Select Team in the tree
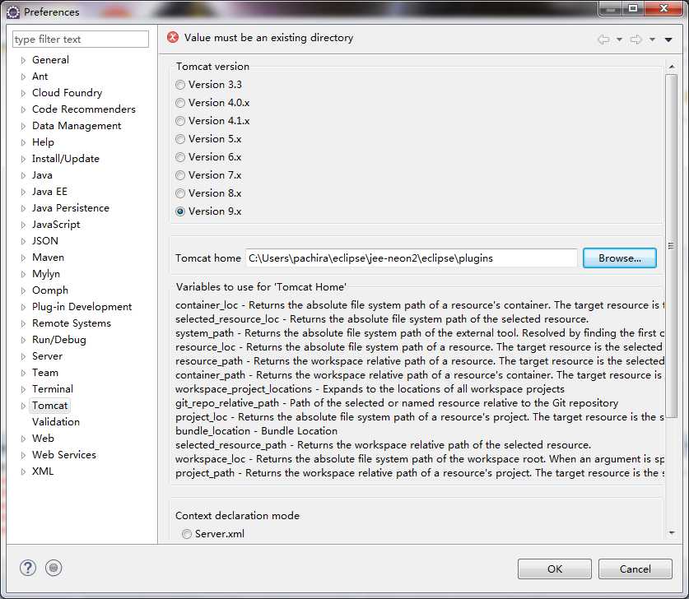Image resolution: width=689 pixels, height=599 pixels. click(x=44, y=373)
